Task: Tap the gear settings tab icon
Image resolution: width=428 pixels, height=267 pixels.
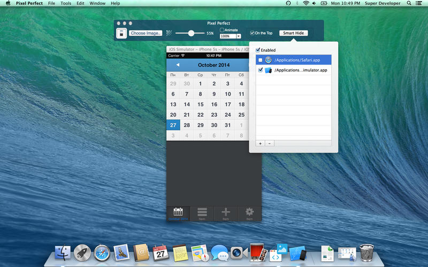Action: 249,213
